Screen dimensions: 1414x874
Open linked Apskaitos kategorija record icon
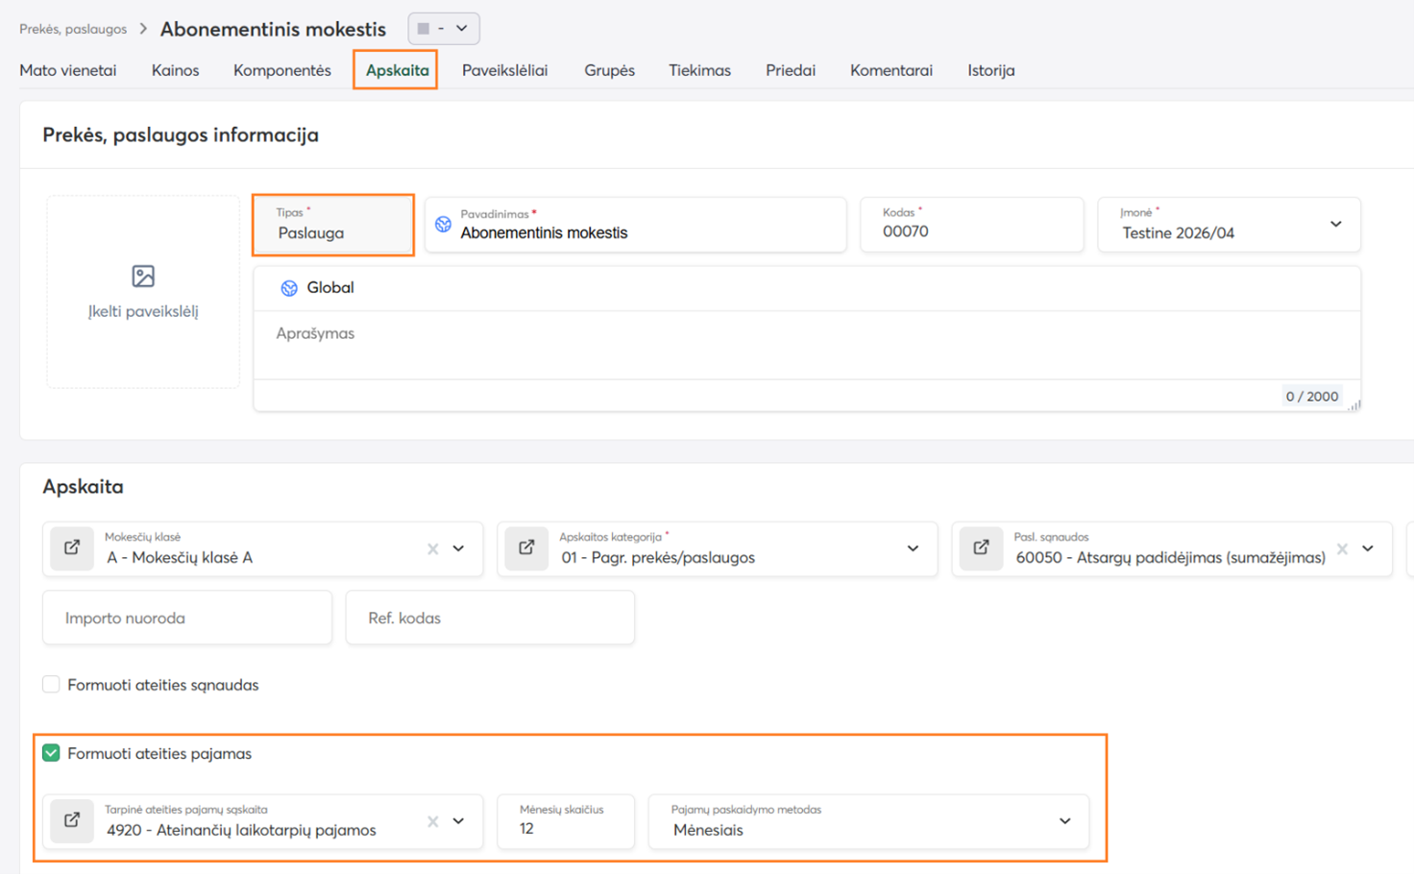tap(526, 548)
